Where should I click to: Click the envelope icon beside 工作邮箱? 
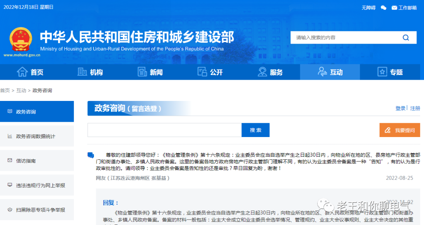click(x=394, y=8)
